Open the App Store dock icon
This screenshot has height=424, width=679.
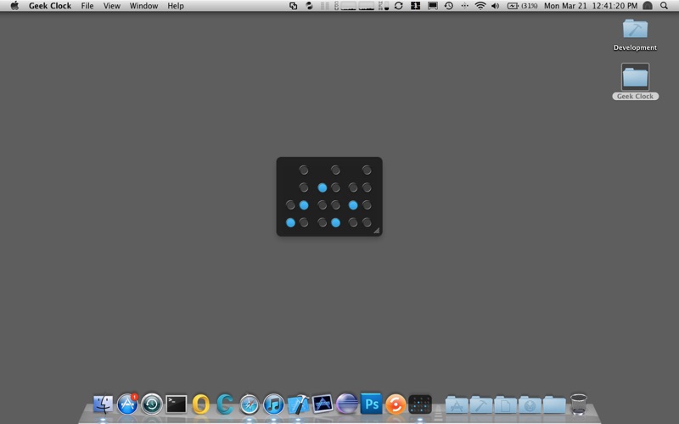128,404
